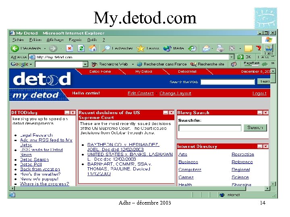The height and width of the screenshot is (217, 290).
Task: Click the Change Layout link
Action: 175,93
